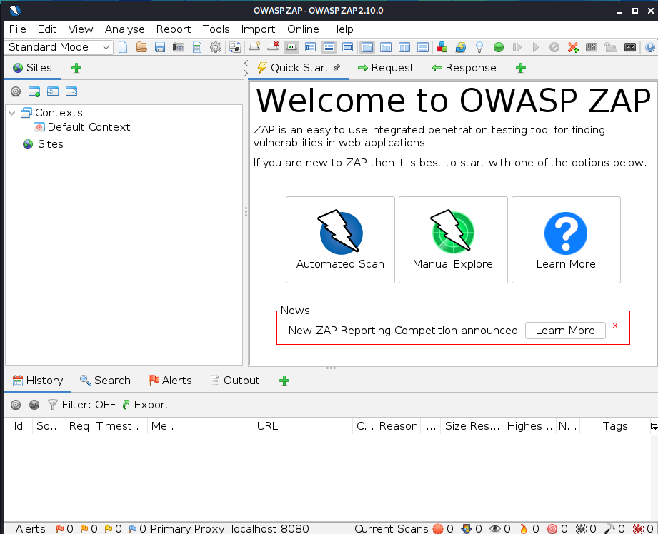Viewport: 658px width, 534px height.
Task: Open session properties notepad icon
Action: click(196, 47)
